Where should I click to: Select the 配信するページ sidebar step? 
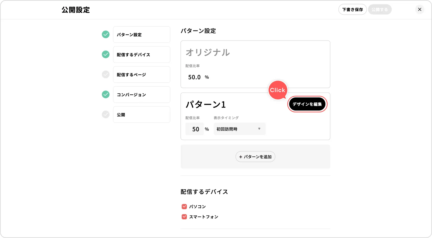[x=141, y=75]
